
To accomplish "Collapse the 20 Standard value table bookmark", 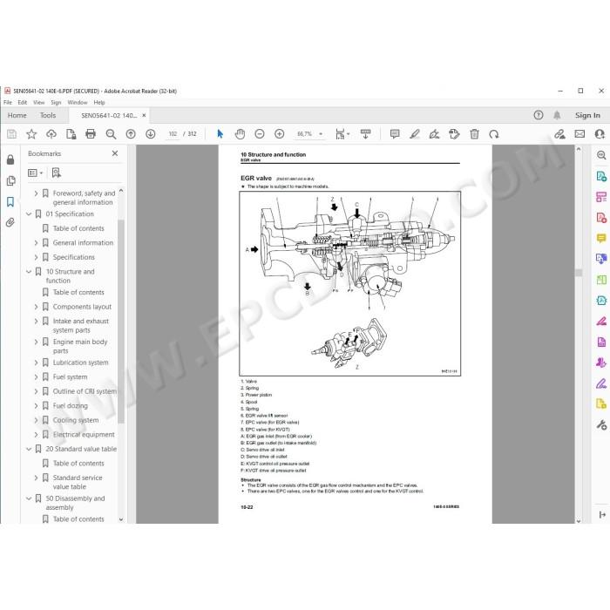I will tap(29, 449).
